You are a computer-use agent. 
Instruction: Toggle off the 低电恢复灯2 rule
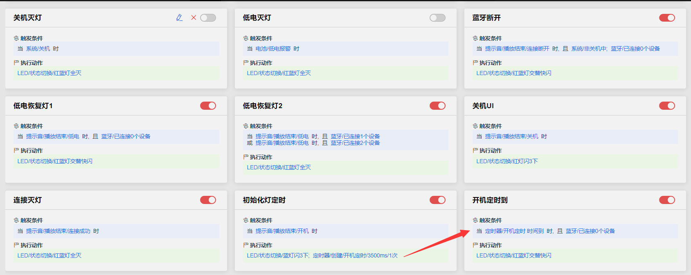click(x=437, y=106)
